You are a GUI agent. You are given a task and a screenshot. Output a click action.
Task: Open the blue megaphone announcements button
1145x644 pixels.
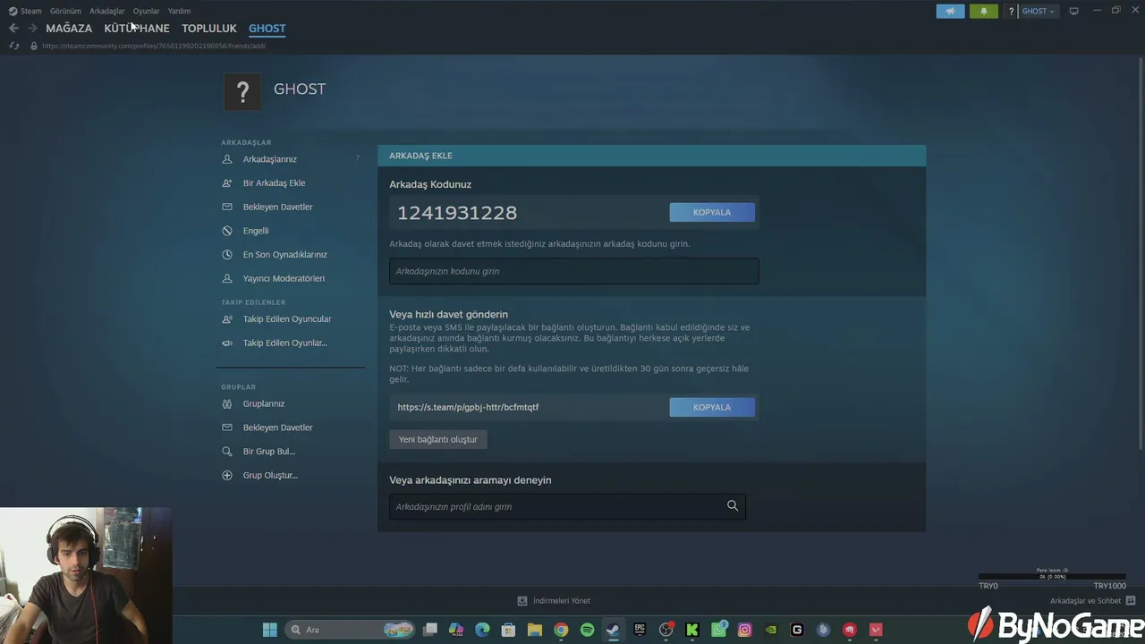click(951, 11)
